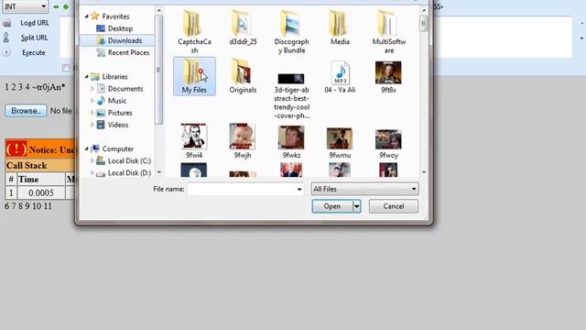Click the File name input field
This screenshot has height=330, width=586.
242,190
